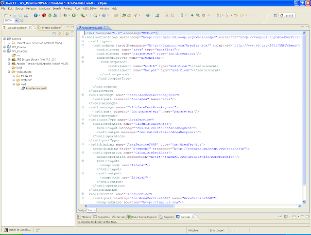Viewport: 311px width, 235px height.
Task: Click the editor horizontal scrollbar right arrow
Action: pyautogui.click(x=300, y=206)
